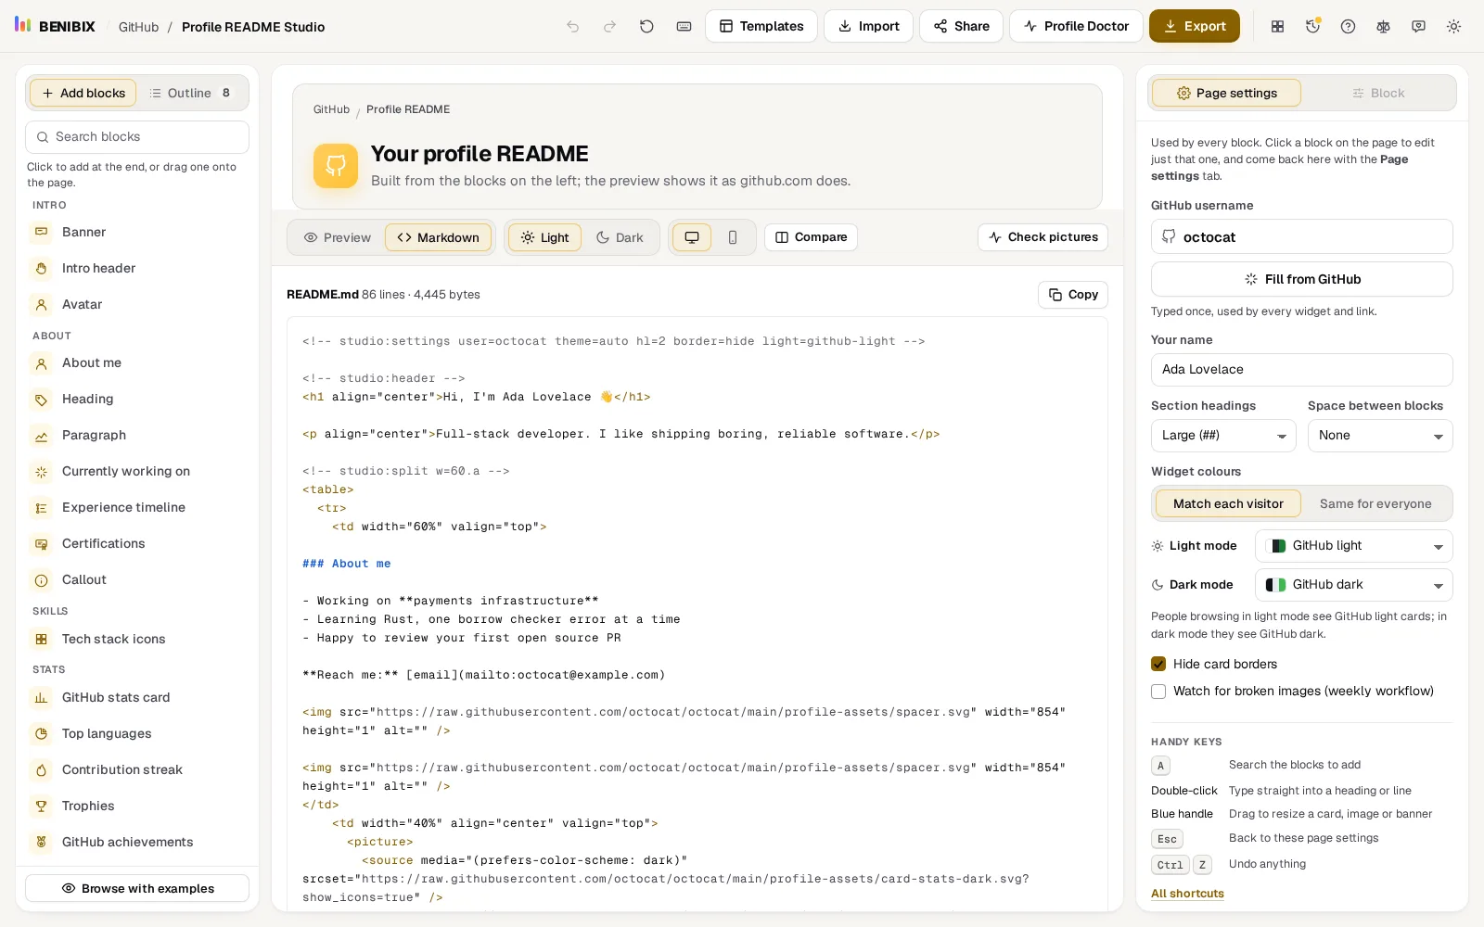
Task: Click the Compare button
Action: point(811,237)
